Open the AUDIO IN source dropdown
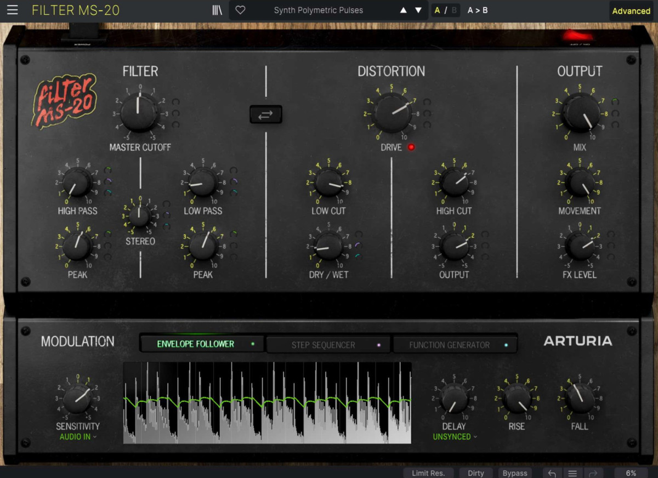Viewport: 658px width, 478px height. (78, 437)
